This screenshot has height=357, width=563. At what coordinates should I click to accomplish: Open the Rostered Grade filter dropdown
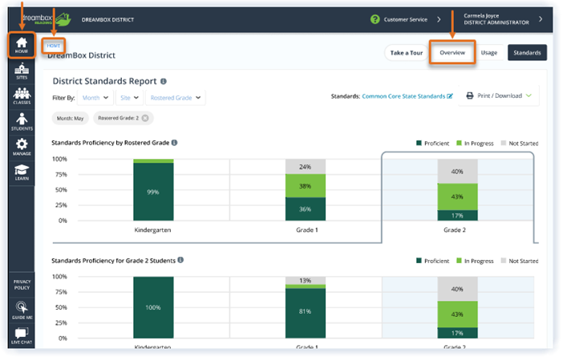pyautogui.click(x=175, y=98)
